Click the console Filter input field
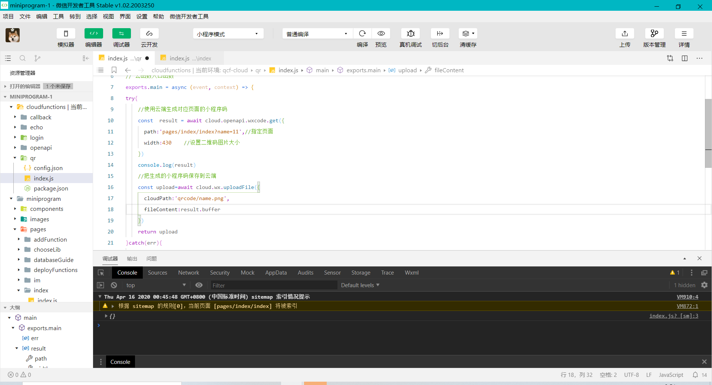This screenshot has width=712, height=385. pyautogui.click(x=274, y=285)
